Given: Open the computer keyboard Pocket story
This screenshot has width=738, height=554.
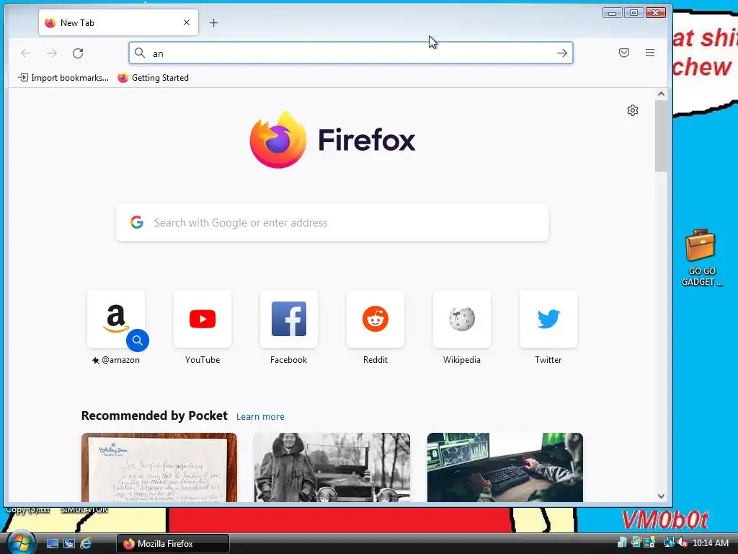Looking at the screenshot, I should [x=505, y=467].
